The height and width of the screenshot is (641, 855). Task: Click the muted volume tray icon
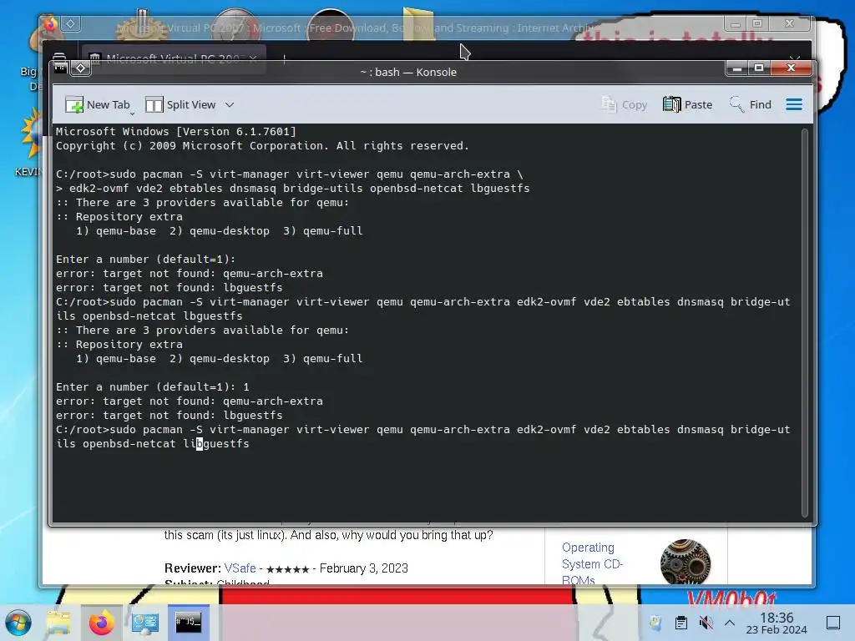point(706,623)
